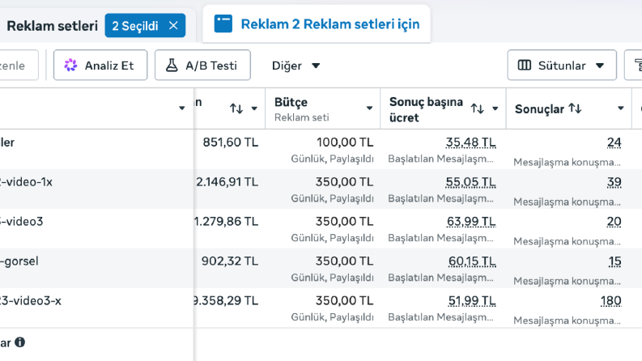This screenshot has width=642, height=361.
Task: Open the name column dropdown arrow
Action: [x=182, y=108]
